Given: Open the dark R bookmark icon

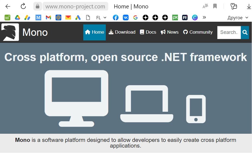Looking at the screenshot, I should coord(185,18).
